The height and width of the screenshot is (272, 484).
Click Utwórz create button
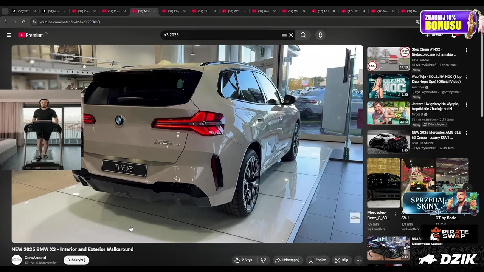[x=434, y=35]
